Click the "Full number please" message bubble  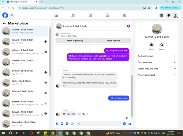coord(119,98)
